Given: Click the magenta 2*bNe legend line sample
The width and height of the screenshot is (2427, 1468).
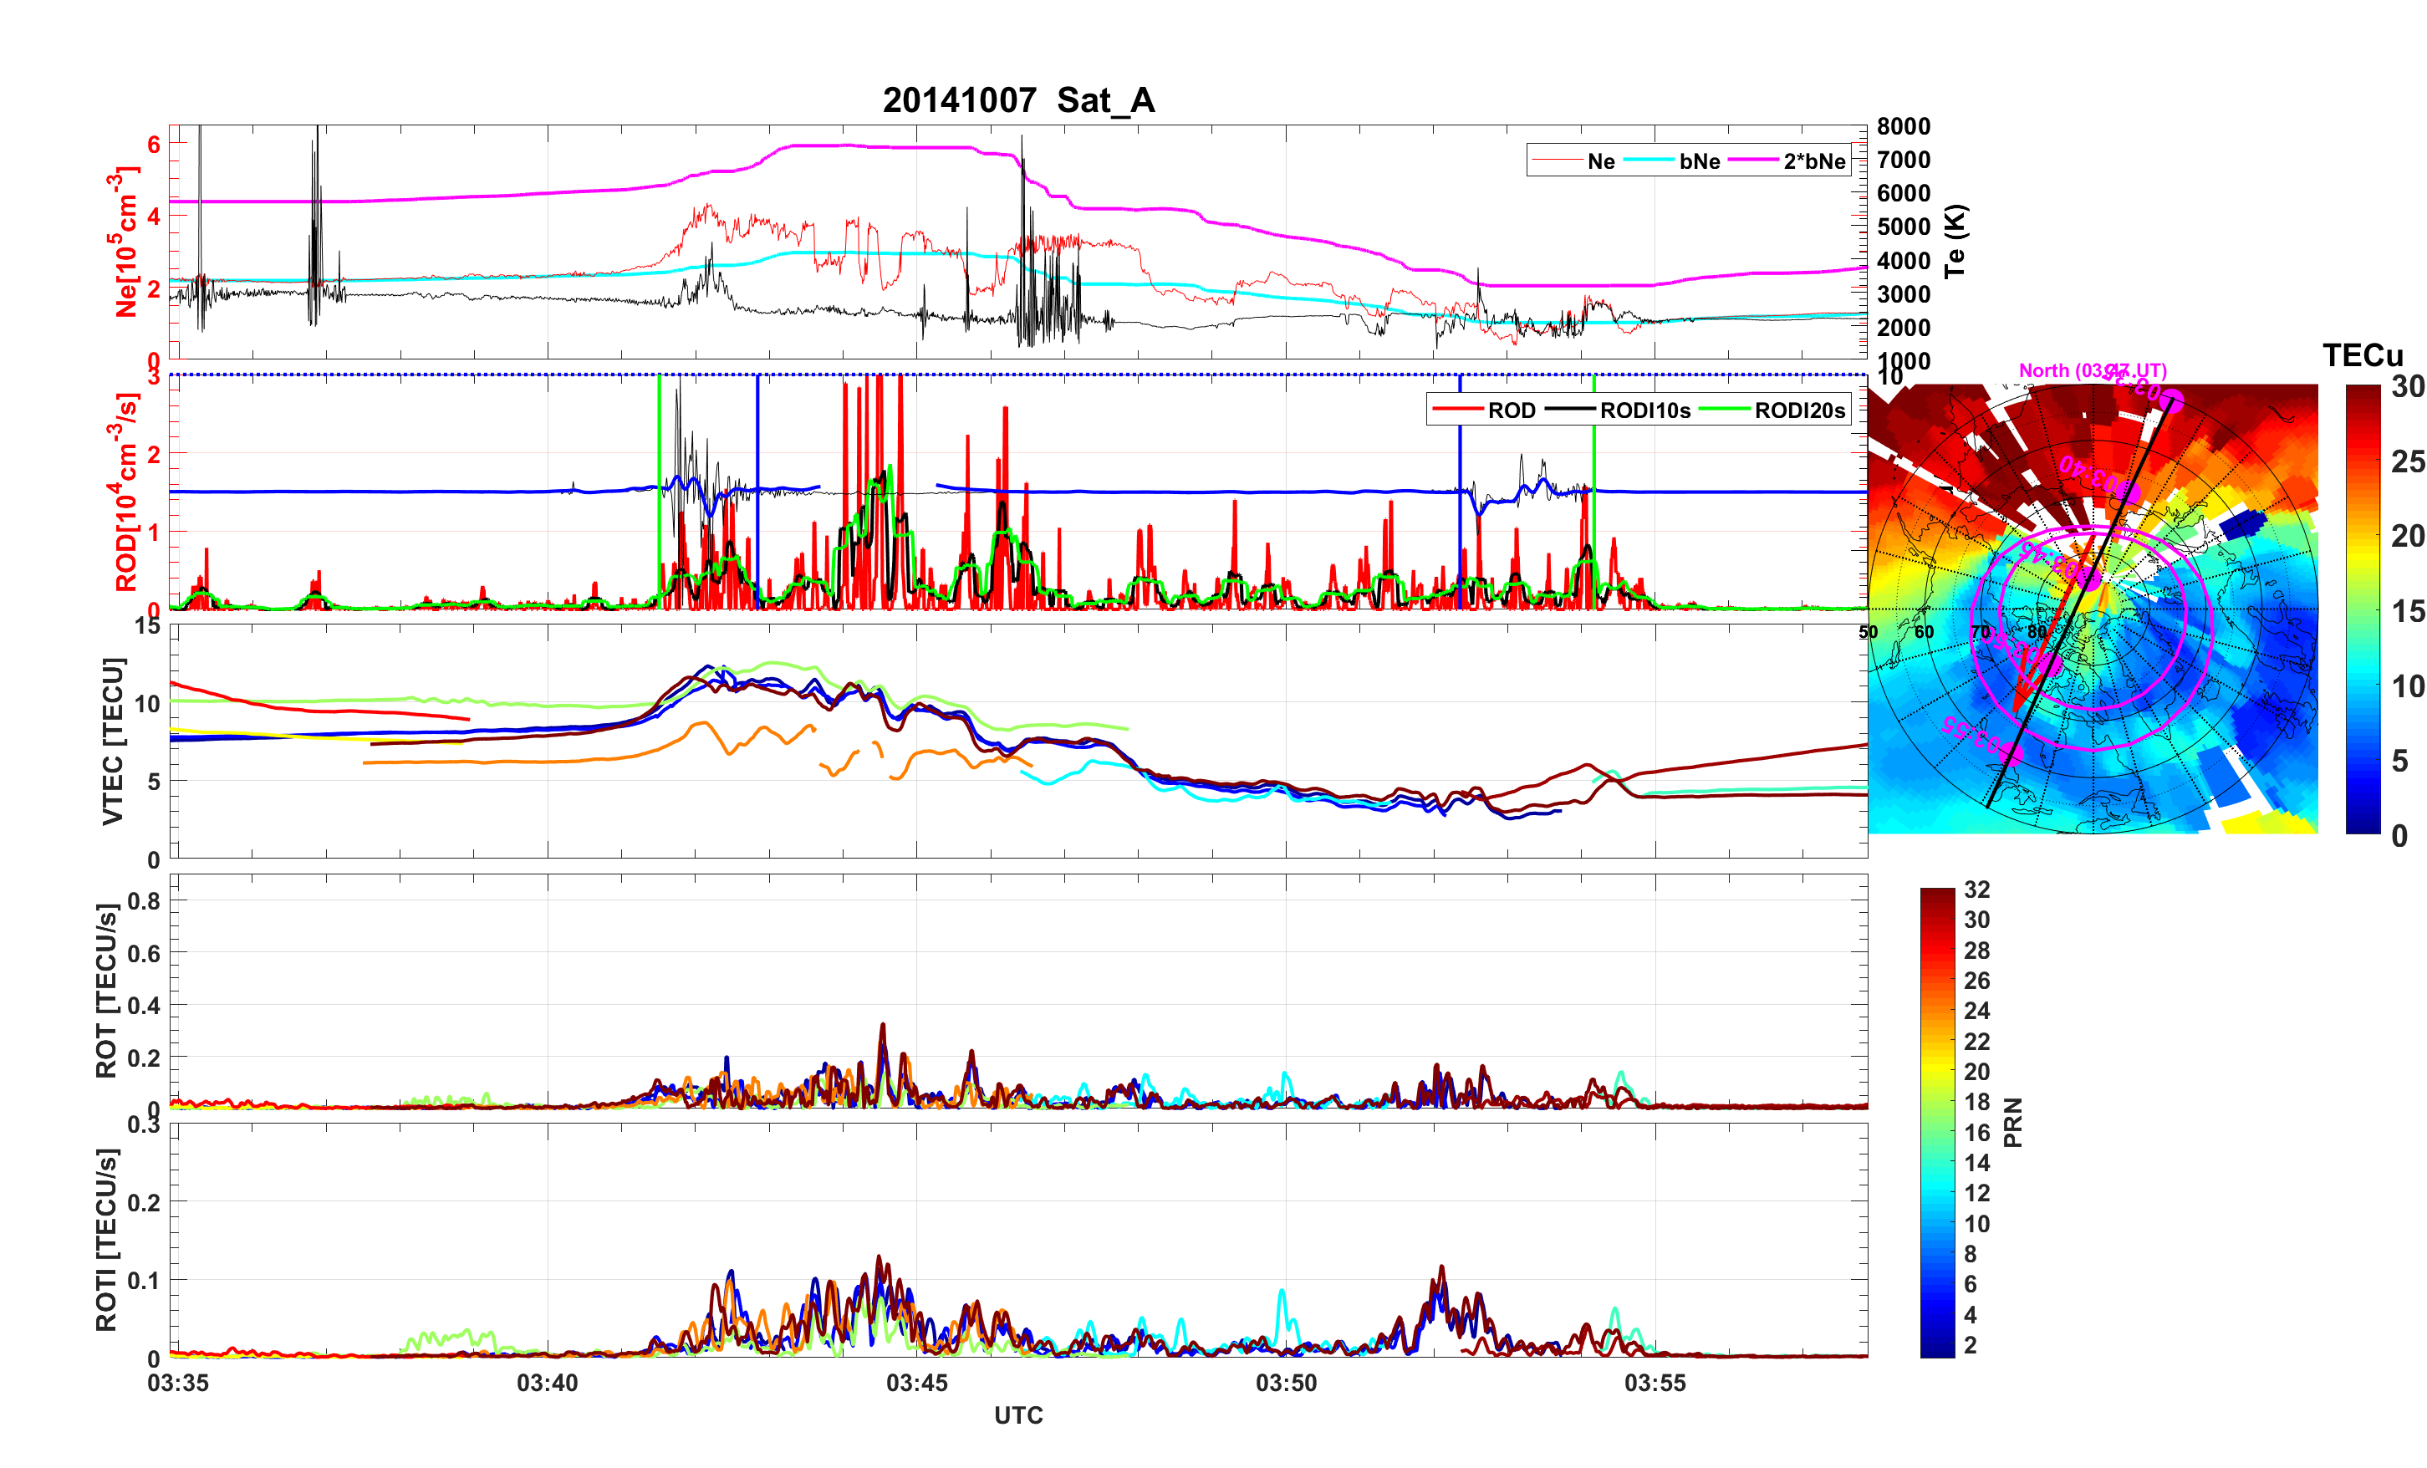Looking at the screenshot, I should (1753, 161).
